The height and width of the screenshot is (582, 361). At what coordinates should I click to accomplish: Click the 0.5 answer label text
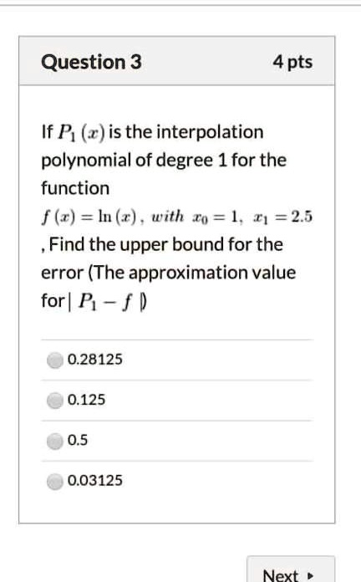pyautogui.click(x=78, y=440)
